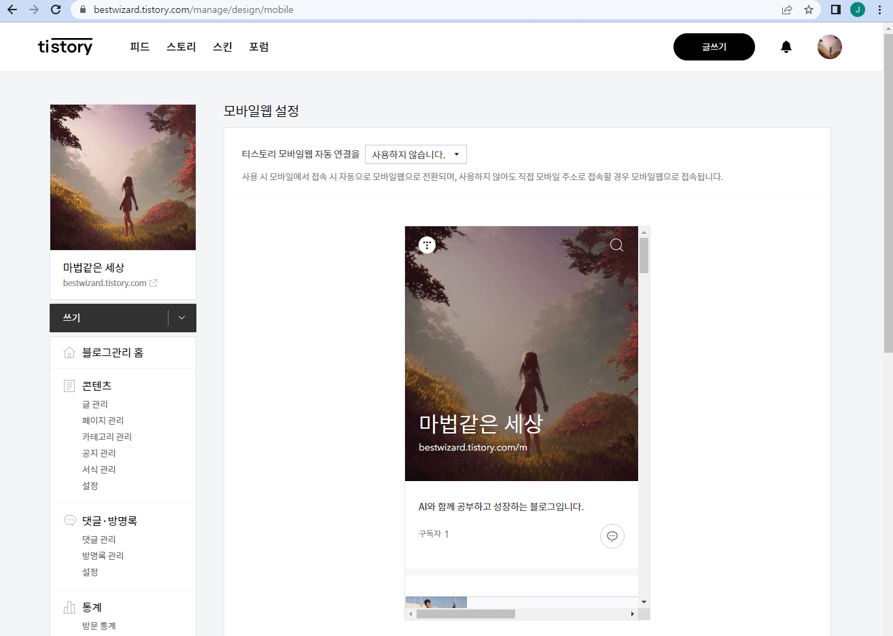893x636 pixels.
Task: Click the blog cover image in sidebar
Action: coord(123,177)
